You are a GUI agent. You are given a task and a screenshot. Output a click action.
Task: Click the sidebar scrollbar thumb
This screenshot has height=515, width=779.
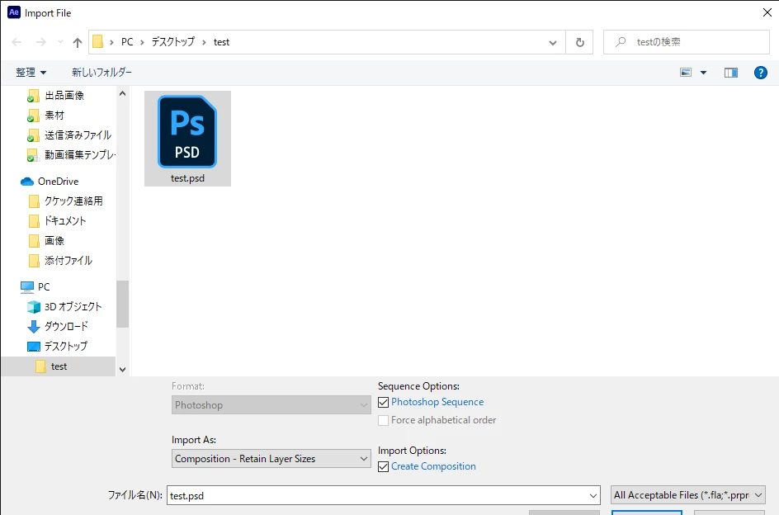(x=123, y=305)
